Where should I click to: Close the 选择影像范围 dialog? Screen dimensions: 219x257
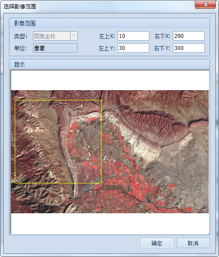click(206, 4)
